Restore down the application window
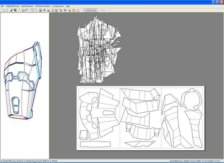 coord(218,2)
